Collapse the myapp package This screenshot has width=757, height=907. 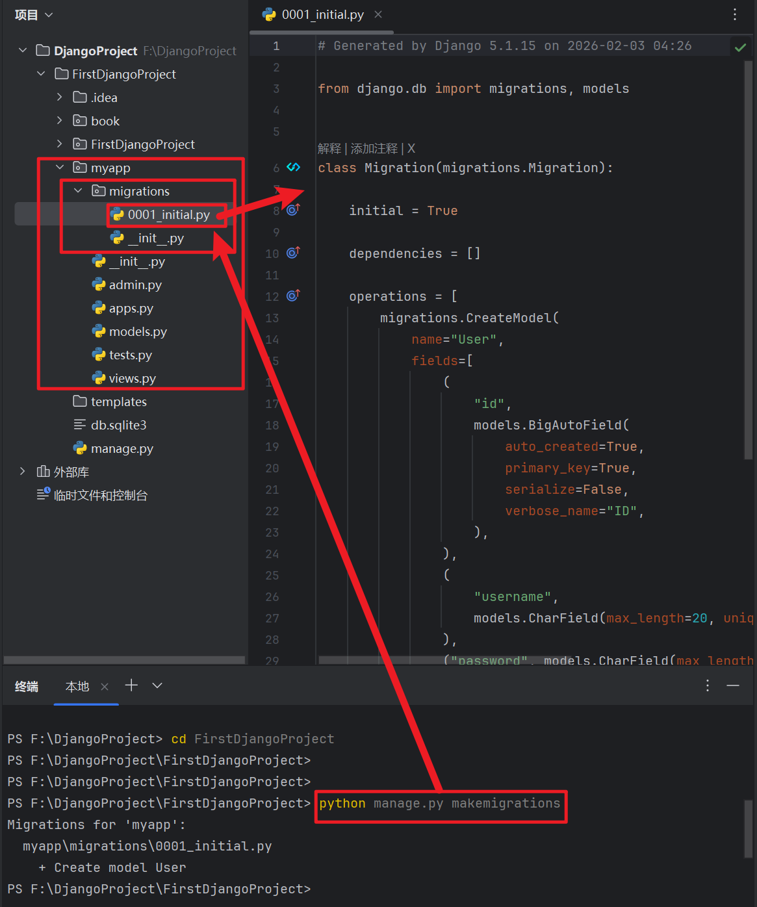click(60, 167)
